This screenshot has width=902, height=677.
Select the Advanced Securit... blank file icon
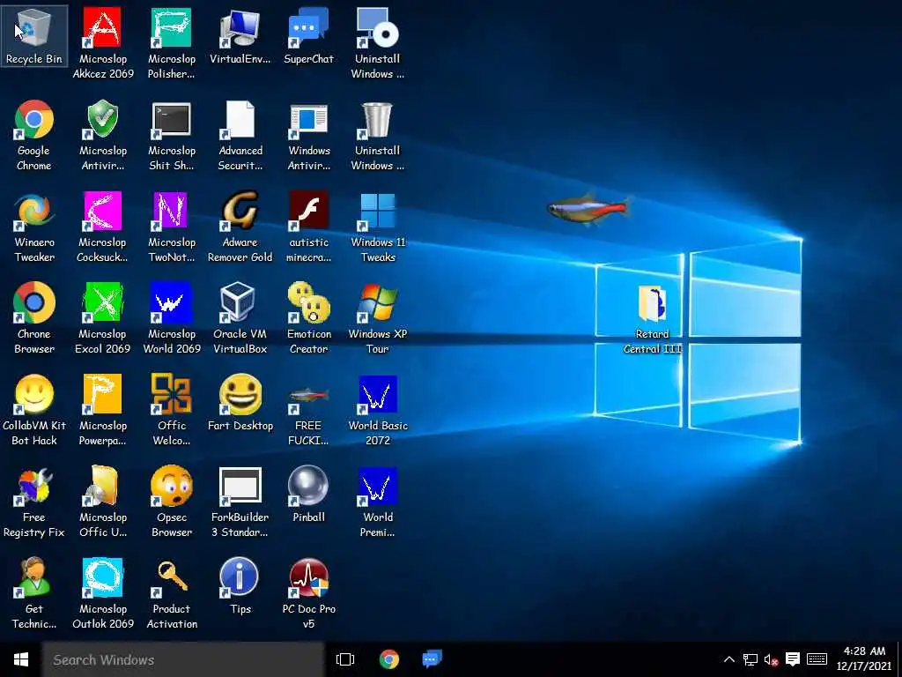240,135
